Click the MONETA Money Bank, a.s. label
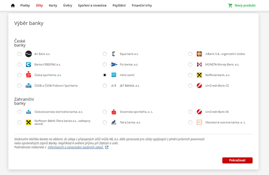The height and width of the screenshot is (175, 269). [x=222, y=64]
